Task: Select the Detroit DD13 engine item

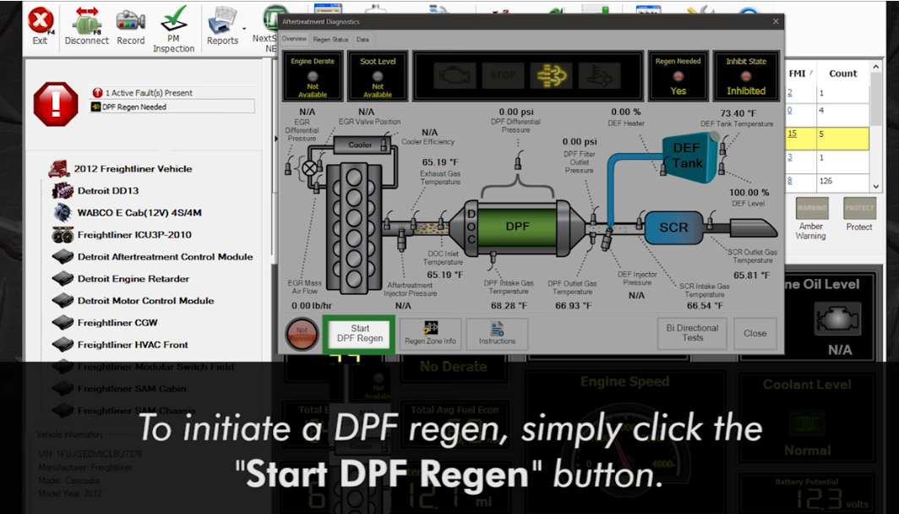Action: click(x=108, y=190)
